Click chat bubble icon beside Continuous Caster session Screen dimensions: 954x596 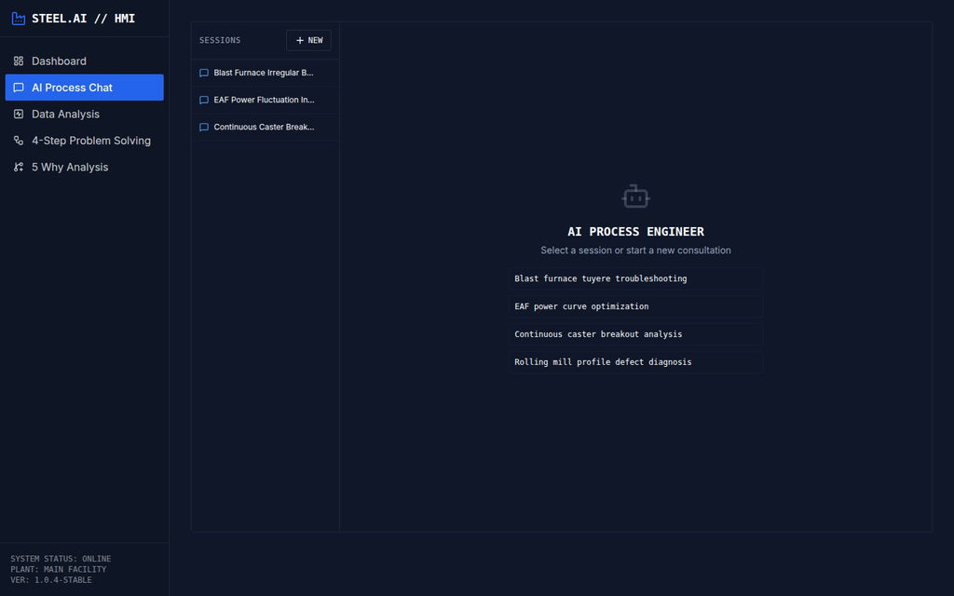coord(203,128)
